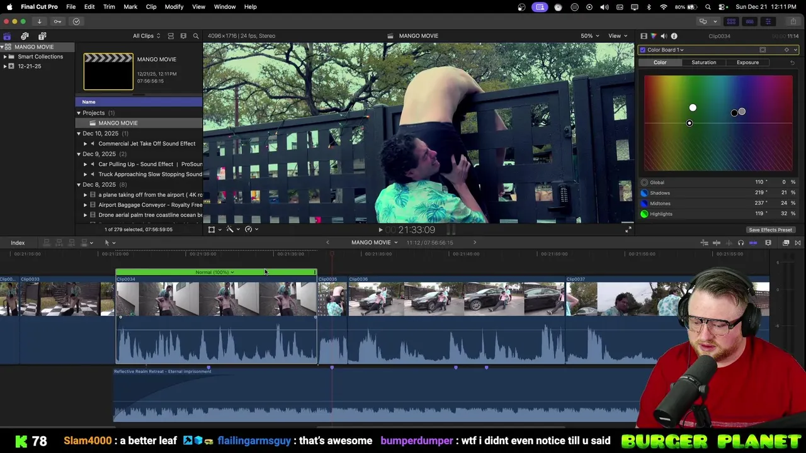Screen dimensions: 806x453
Task: Show the info inspector icon
Action: tap(674, 36)
